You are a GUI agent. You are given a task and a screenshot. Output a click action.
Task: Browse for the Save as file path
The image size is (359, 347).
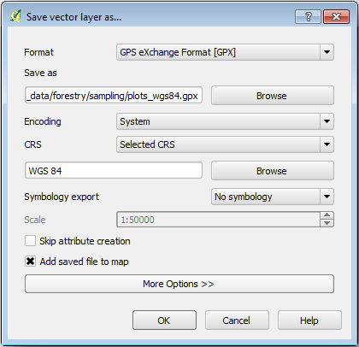point(272,96)
